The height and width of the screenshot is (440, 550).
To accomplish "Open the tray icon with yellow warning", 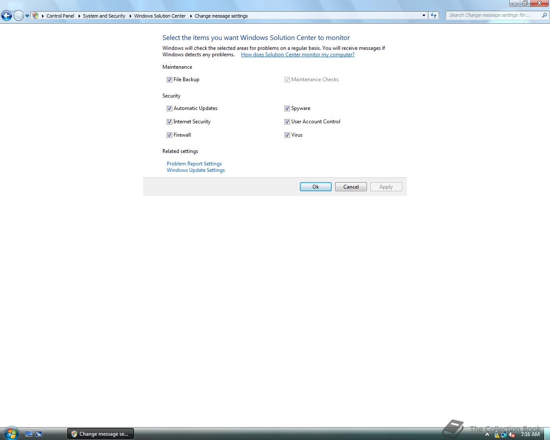I will click(497, 434).
